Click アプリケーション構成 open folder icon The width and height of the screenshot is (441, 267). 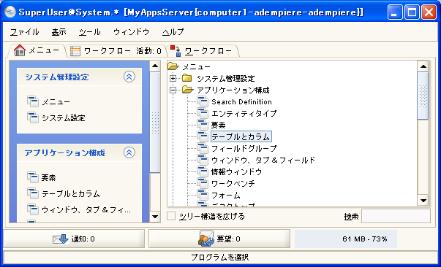pyautogui.click(x=188, y=90)
